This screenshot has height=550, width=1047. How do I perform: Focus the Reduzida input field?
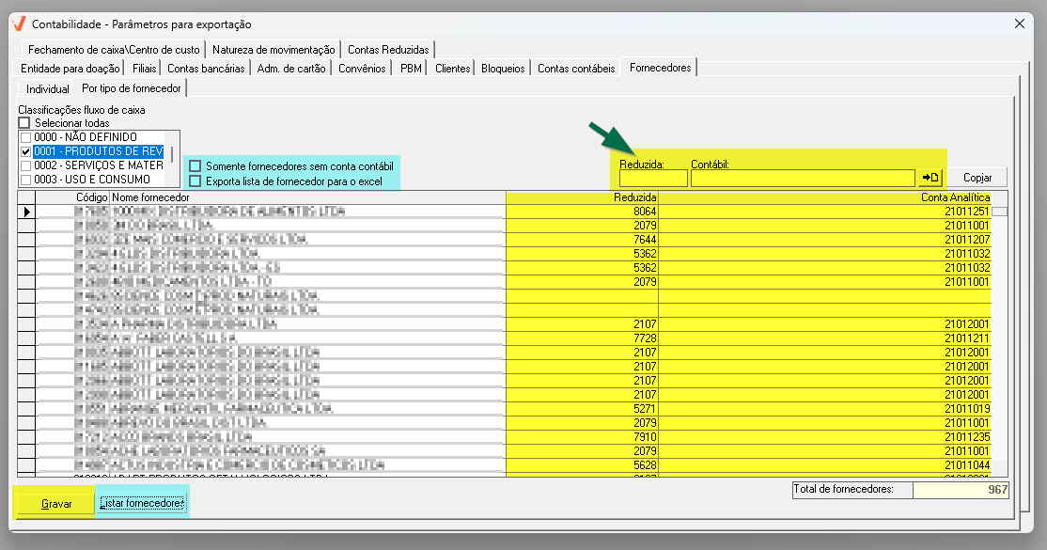coord(653,179)
